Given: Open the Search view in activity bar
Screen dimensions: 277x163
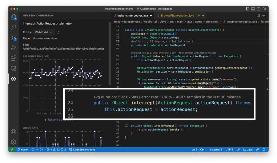Looking at the screenshot, I should click(x=14, y=27).
